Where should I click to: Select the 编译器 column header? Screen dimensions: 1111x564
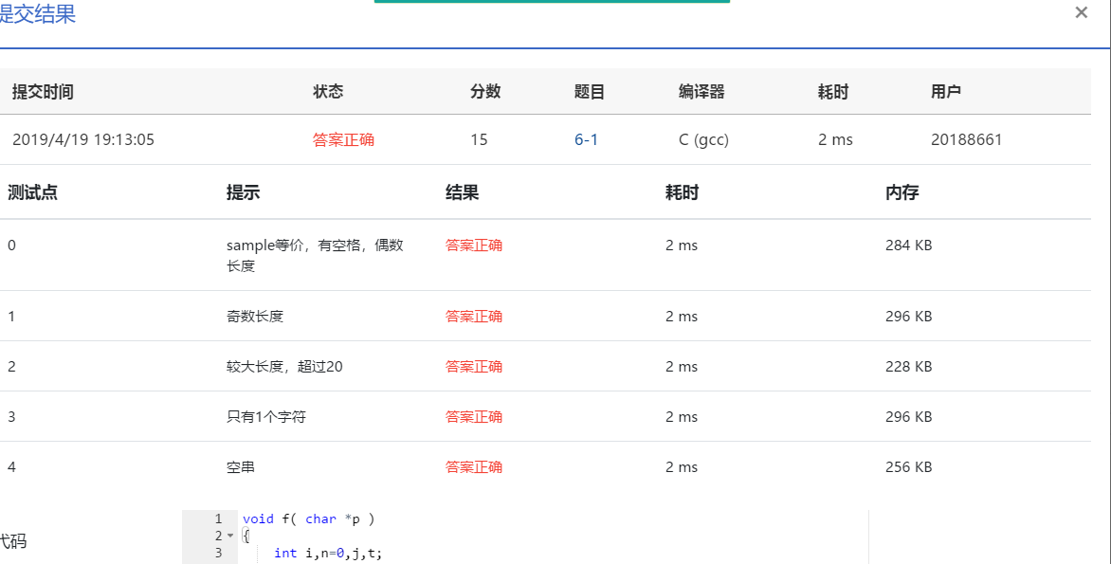701,91
